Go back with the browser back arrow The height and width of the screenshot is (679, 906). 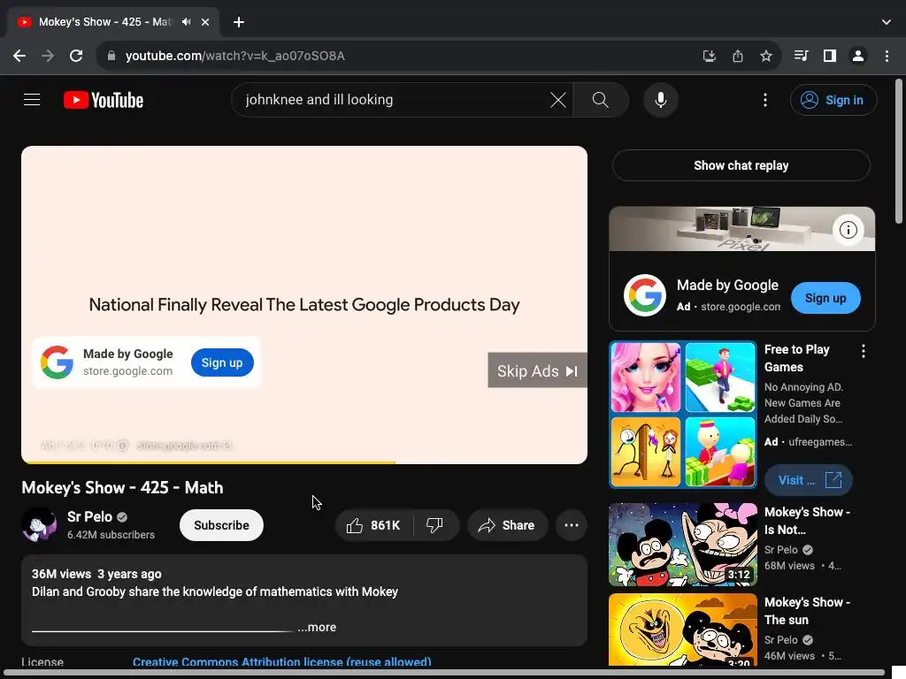tap(19, 56)
